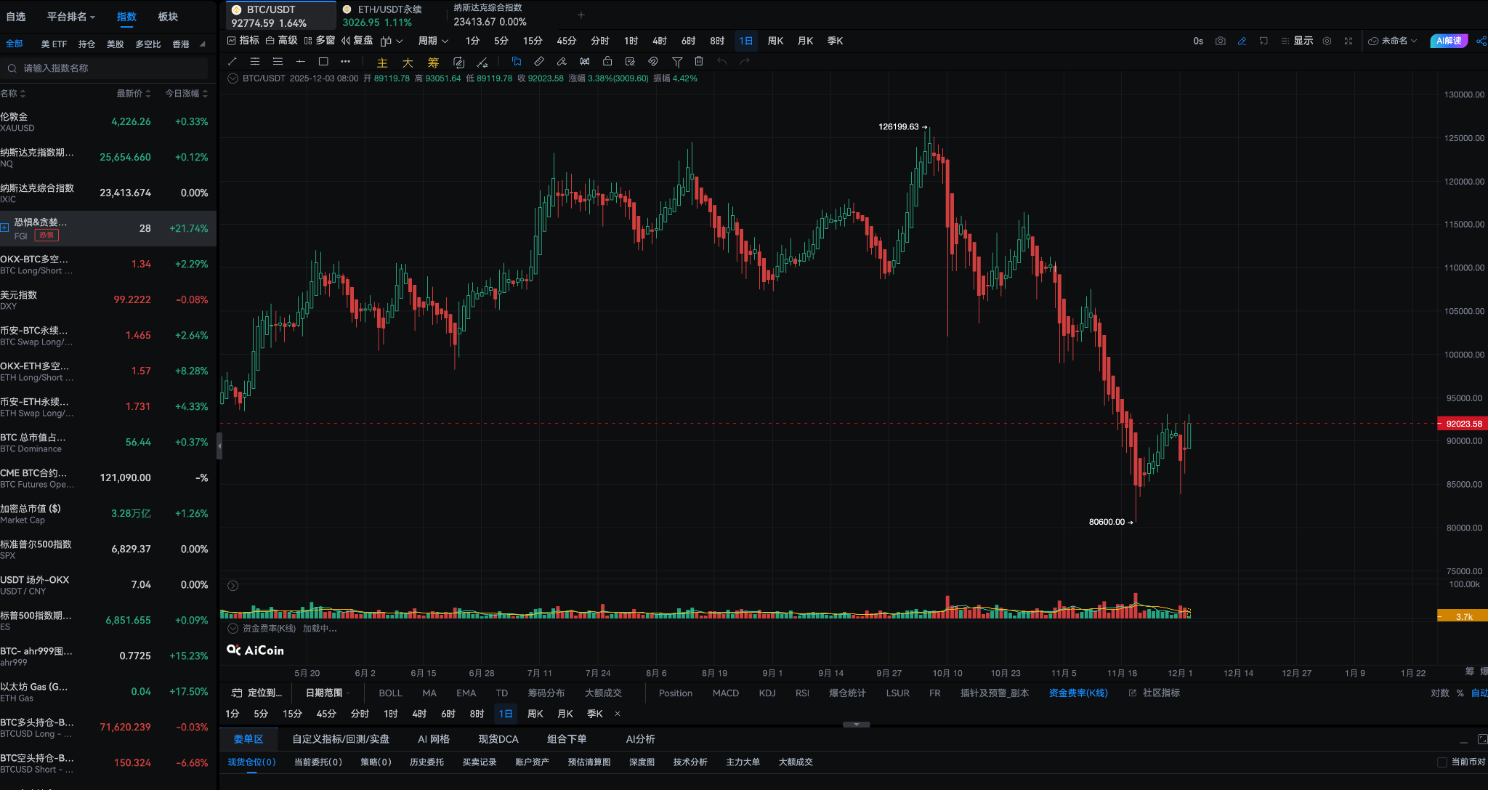Image resolution: width=1488 pixels, height=790 pixels.
Task: Click the share icon at top right
Action: (1481, 41)
